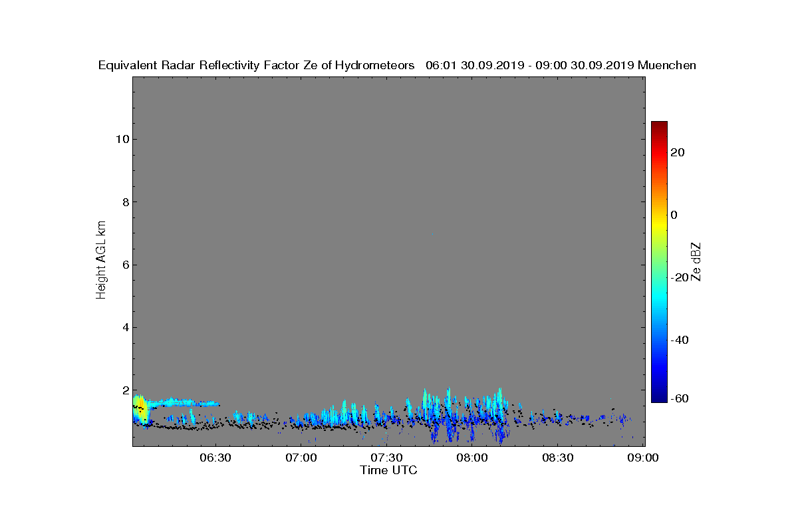Click the plot title text
798x532 pixels.
pyautogui.click(x=397, y=65)
